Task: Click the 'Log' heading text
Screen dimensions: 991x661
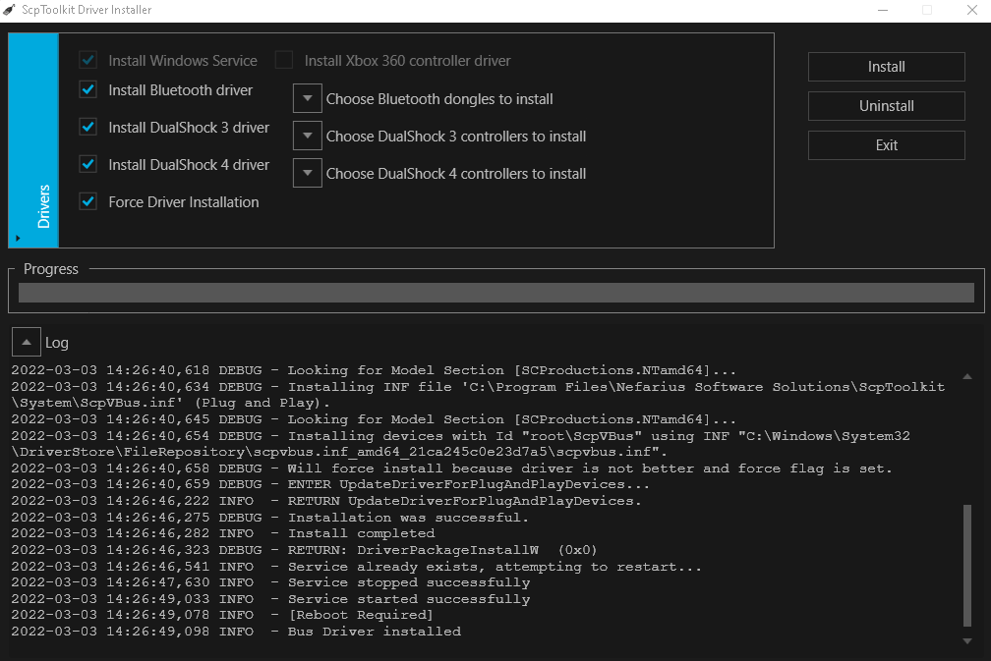Action: point(56,343)
